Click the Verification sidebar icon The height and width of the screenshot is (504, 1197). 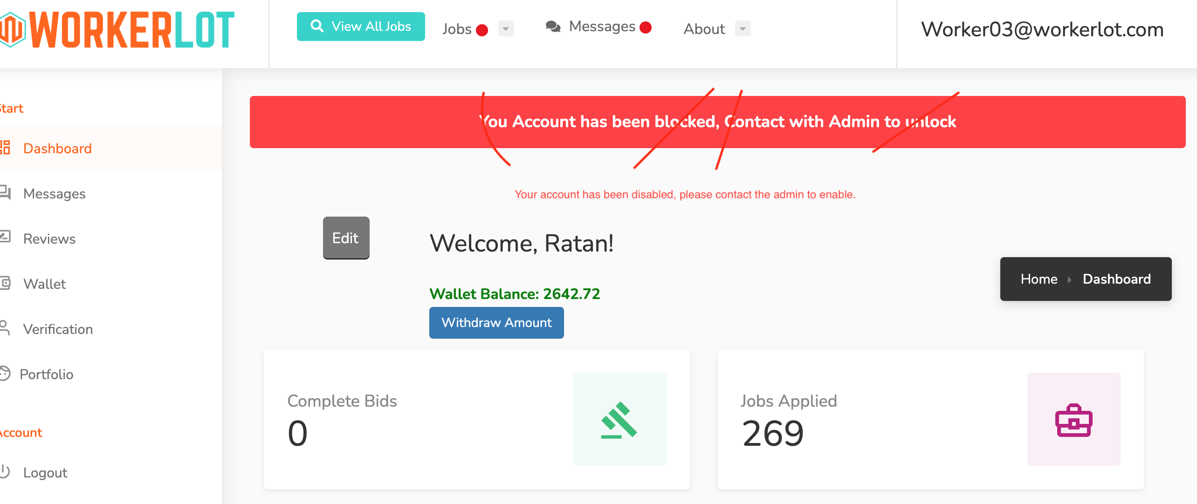pyautogui.click(x=8, y=329)
